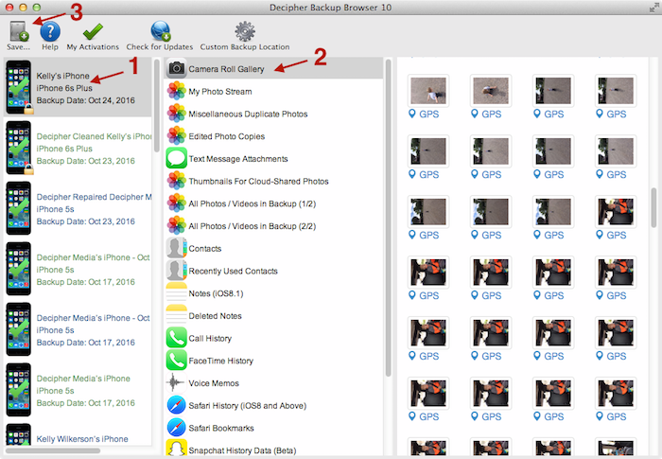The height and width of the screenshot is (459, 662).
Task: Open Custom Backup Location gear icon
Action: coord(245,31)
